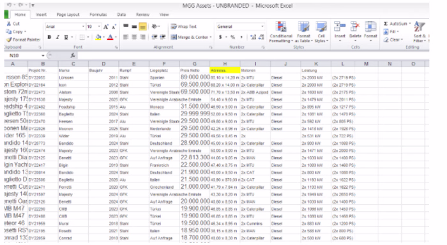Open the Clear eraser menu
This screenshot has width=447, height=245.
tap(393, 40)
